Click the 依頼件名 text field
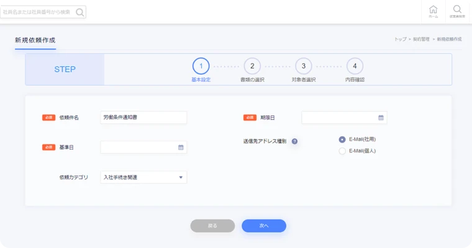This screenshot has height=248, width=472. (x=143, y=117)
